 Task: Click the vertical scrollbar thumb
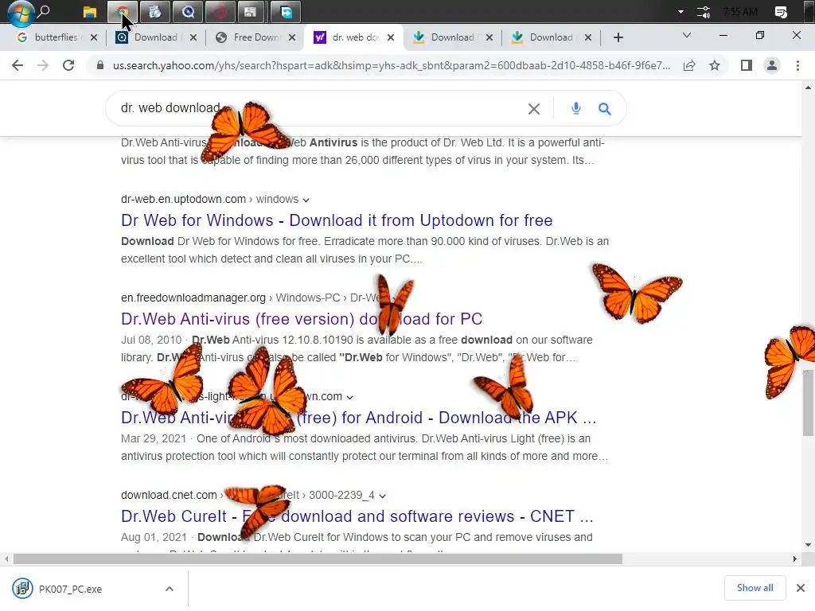809,403
